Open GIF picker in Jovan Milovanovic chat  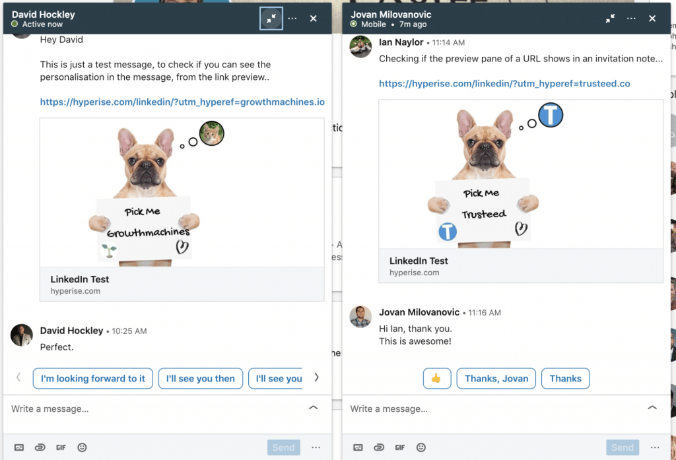pyautogui.click(x=400, y=447)
